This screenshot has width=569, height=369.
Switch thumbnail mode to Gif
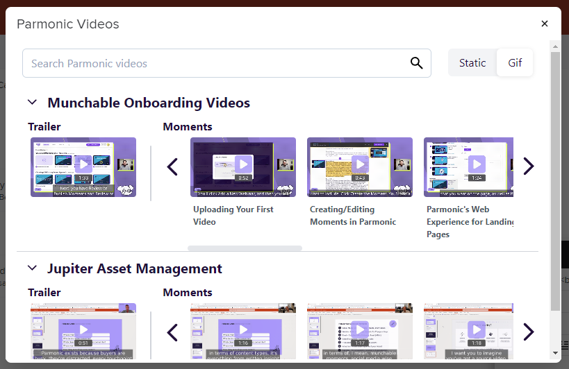coord(515,62)
